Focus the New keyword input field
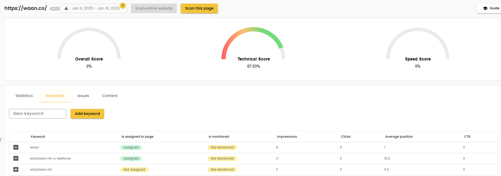 [x=38, y=114]
